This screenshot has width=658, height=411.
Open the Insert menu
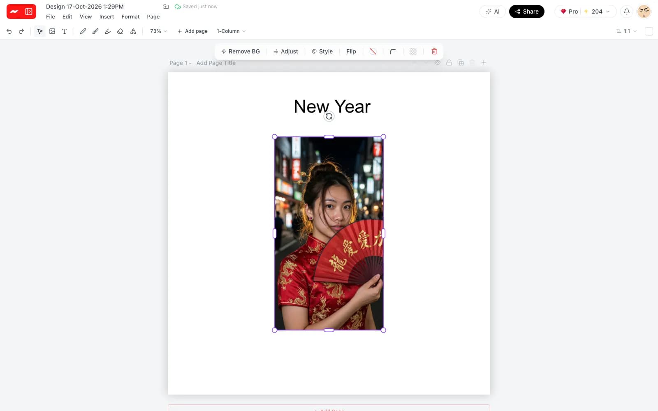107,17
